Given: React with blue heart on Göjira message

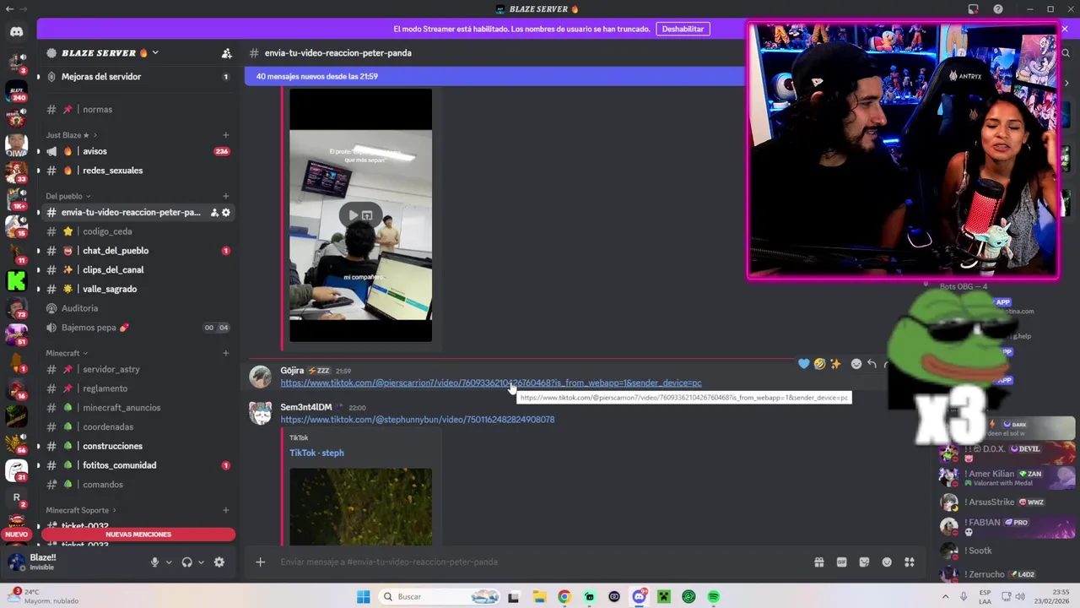Looking at the screenshot, I should click(804, 364).
